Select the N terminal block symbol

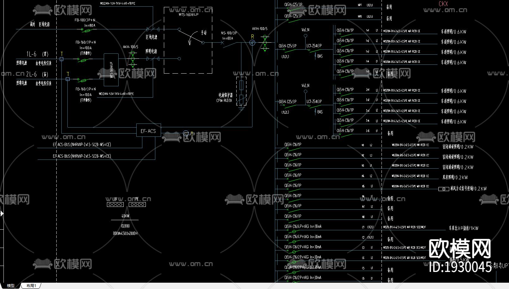pyautogui.click(x=115, y=204)
